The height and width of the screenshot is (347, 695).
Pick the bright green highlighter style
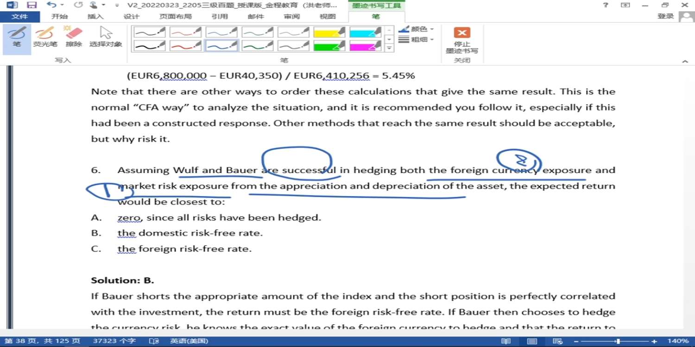(x=329, y=46)
